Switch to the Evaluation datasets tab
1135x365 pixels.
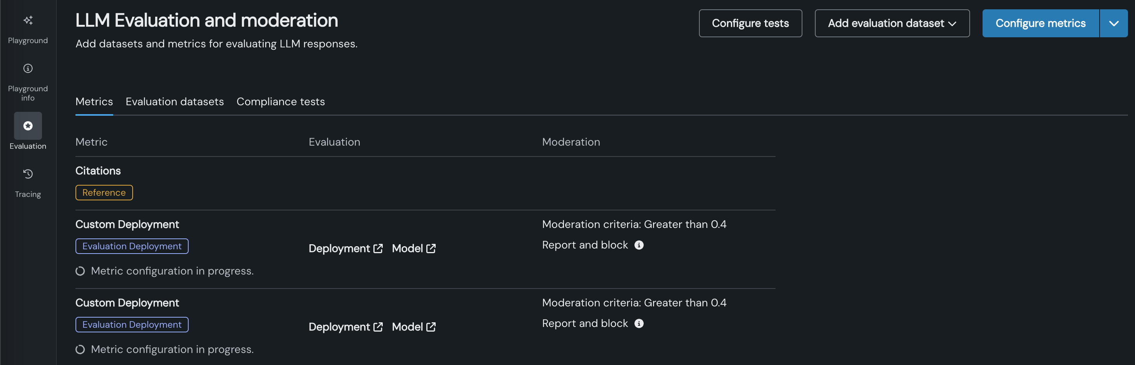(175, 102)
